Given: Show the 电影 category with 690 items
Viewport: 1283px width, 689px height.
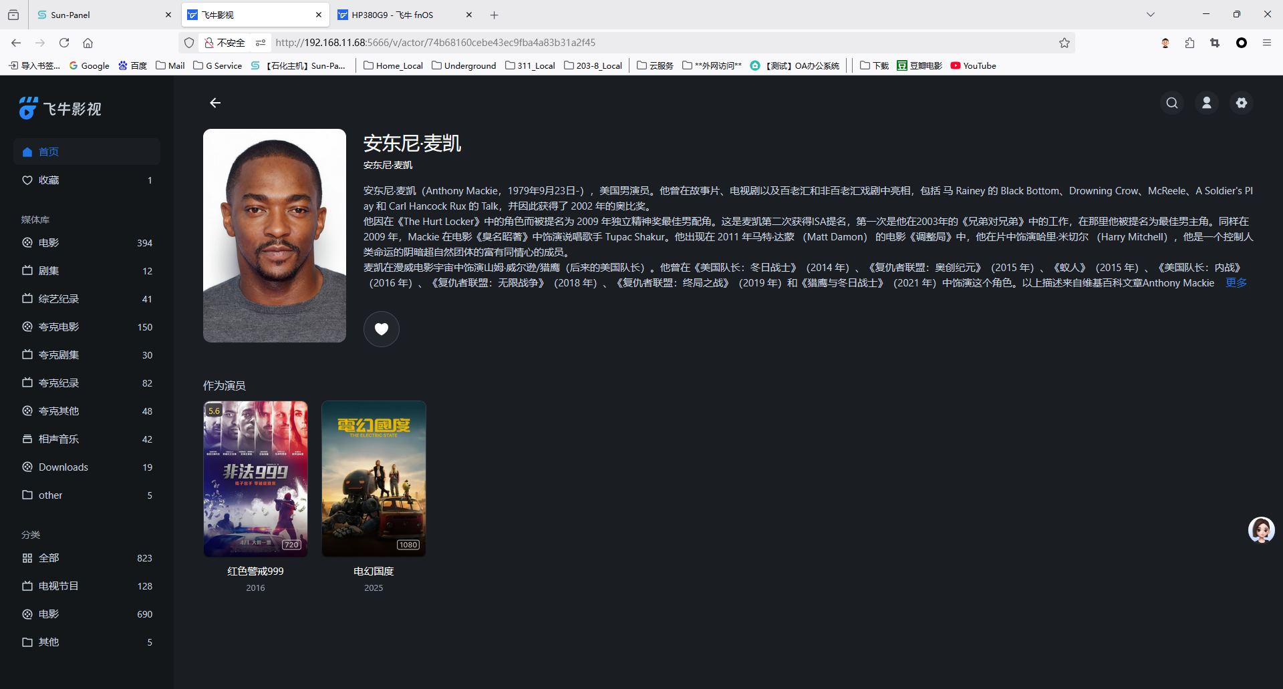Looking at the screenshot, I should pyautogui.click(x=87, y=614).
